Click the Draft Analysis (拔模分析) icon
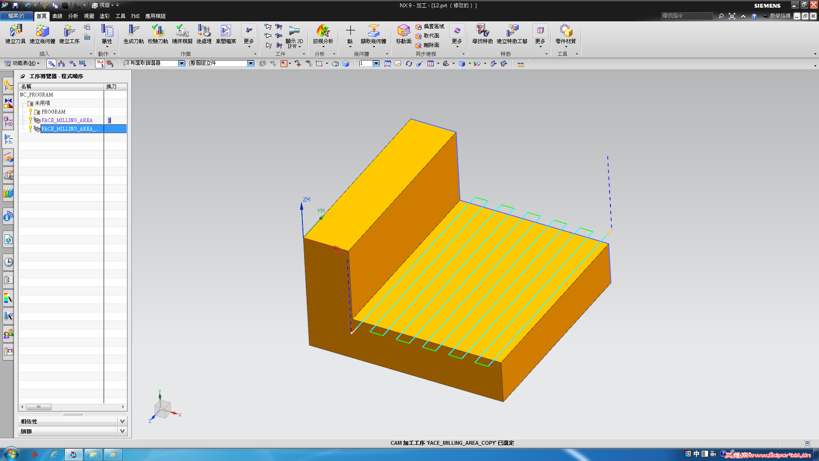The image size is (819, 461). [323, 33]
